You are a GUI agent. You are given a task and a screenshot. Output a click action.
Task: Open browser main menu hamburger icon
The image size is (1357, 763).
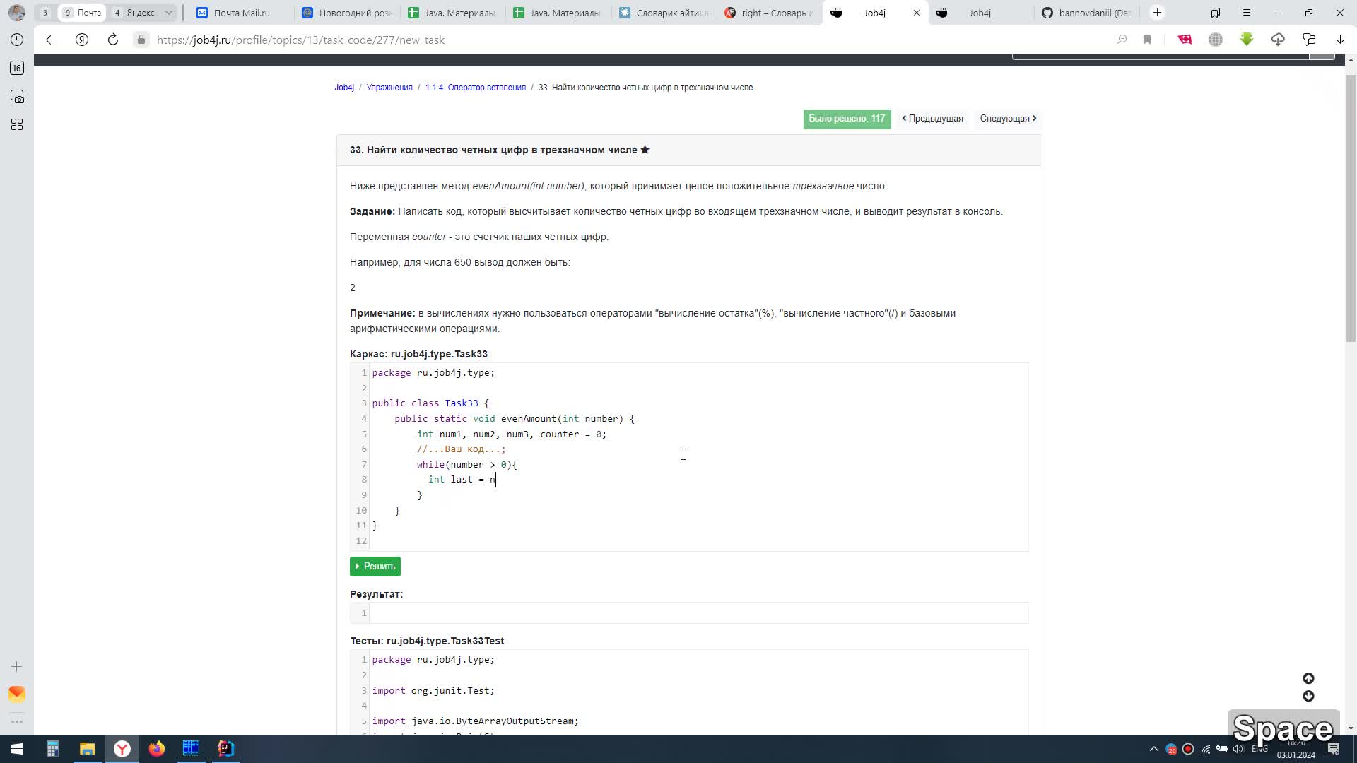pyautogui.click(x=1247, y=13)
